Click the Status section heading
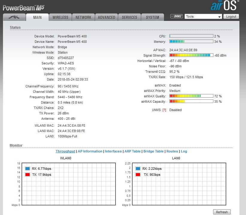This screenshot has width=246, height=215. pyautogui.click(x=15, y=28)
